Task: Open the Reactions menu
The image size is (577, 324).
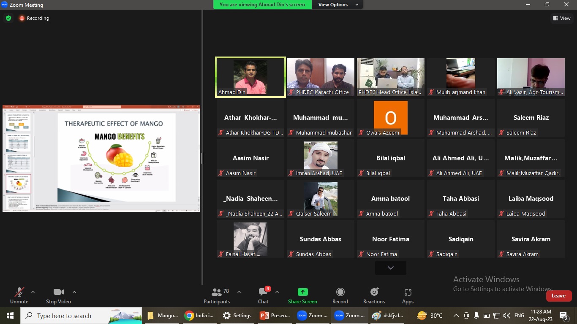Action: (374, 295)
